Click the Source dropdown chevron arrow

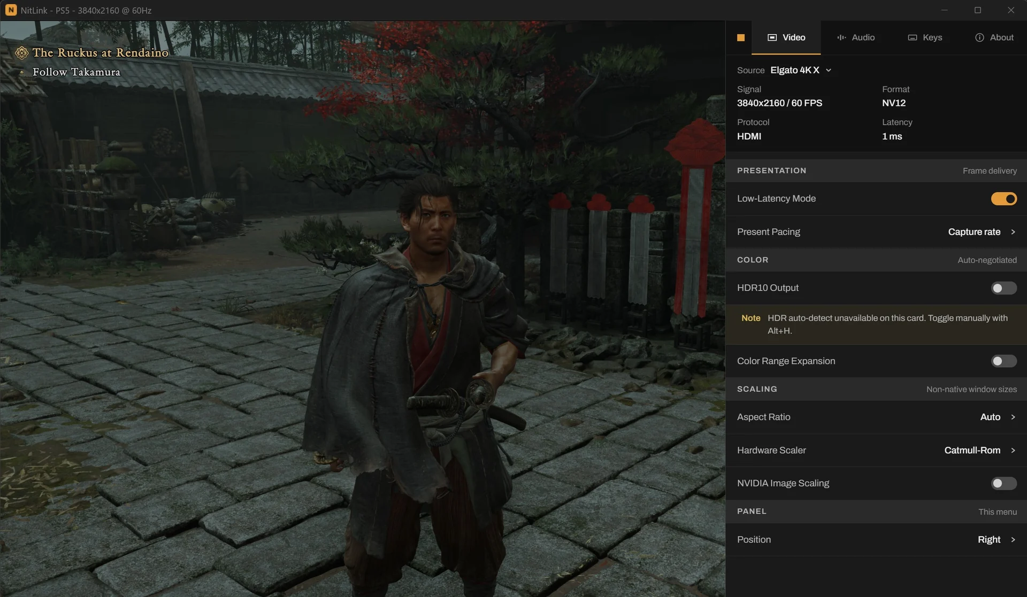(x=828, y=71)
